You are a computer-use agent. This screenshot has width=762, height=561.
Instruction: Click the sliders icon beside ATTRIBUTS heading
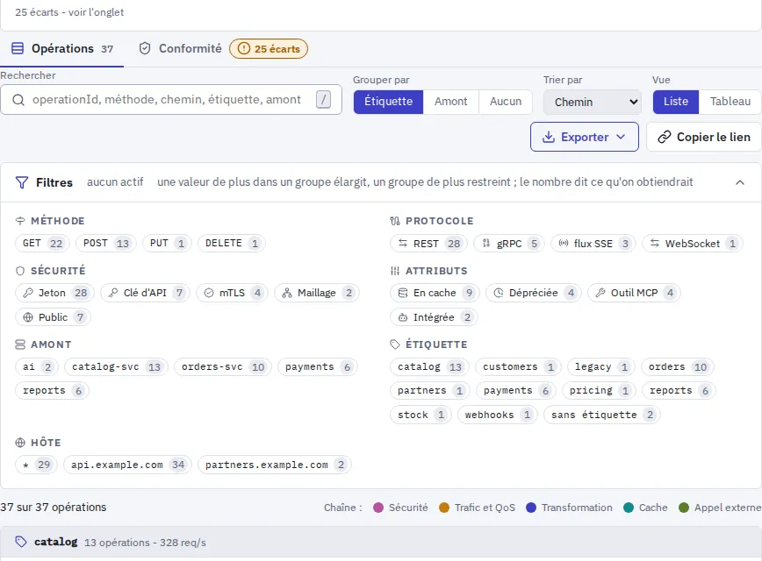[x=395, y=271]
